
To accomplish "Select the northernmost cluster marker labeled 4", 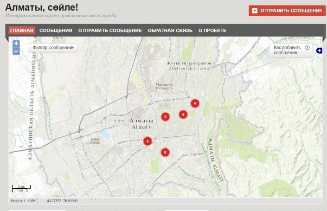I will (x=195, y=103).
